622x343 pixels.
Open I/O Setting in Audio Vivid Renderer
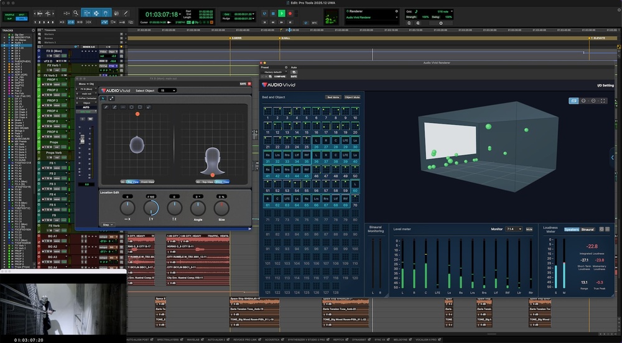coord(605,85)
